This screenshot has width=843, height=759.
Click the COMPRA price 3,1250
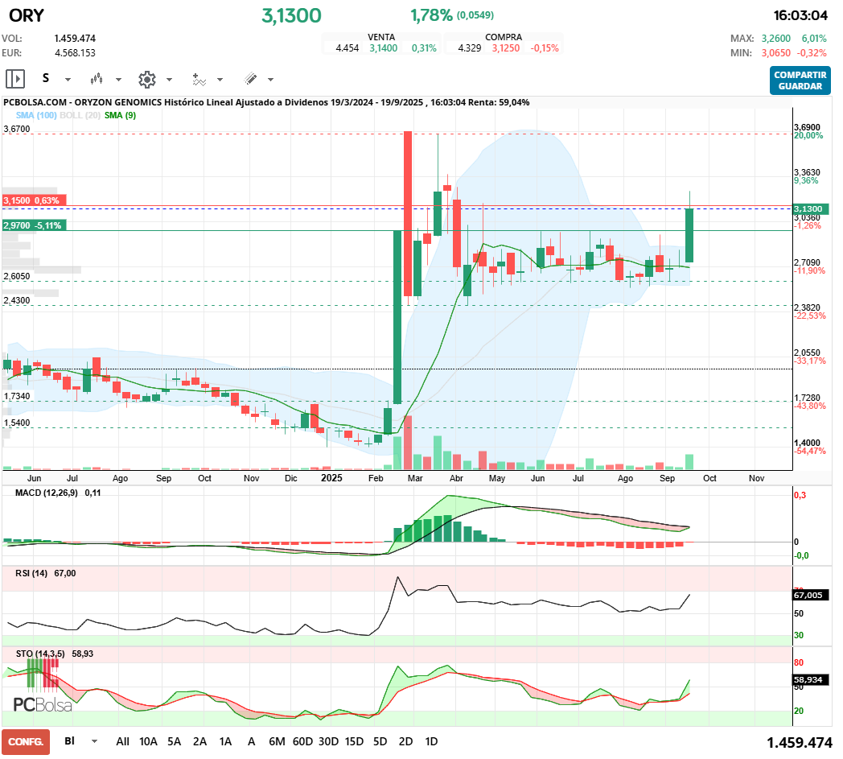click(506, 47)
